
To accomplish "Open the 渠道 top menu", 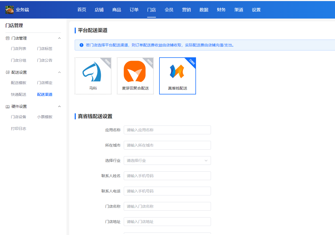I will coord(239,10).
